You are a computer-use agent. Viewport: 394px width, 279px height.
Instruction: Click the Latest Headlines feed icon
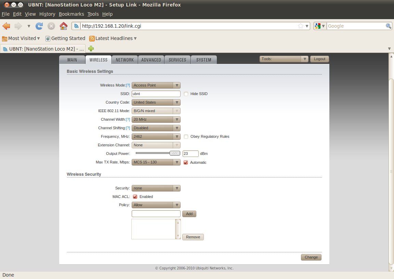pos(92,39)
